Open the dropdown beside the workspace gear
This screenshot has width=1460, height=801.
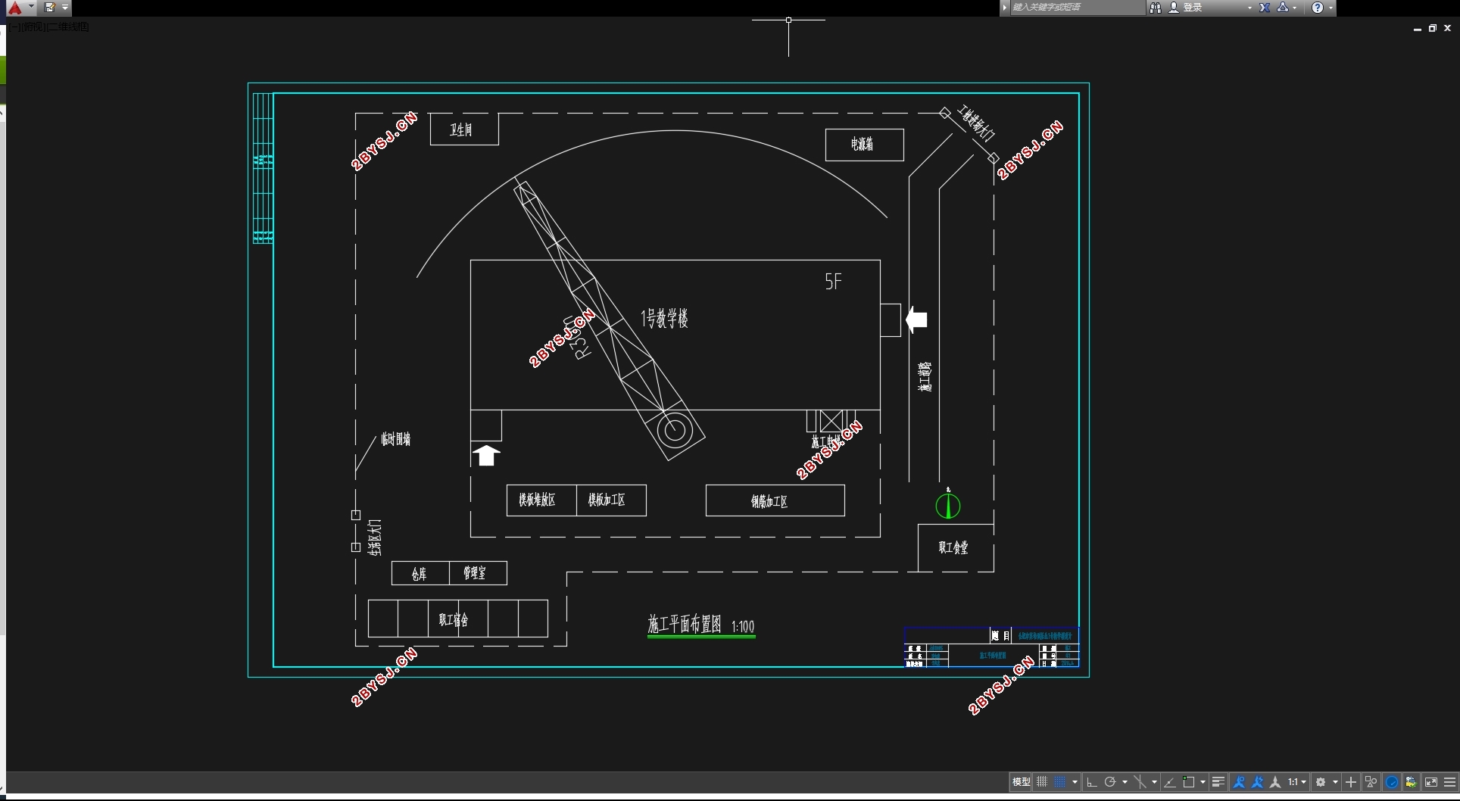1335,782
